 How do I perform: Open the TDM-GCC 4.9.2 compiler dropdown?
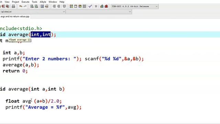pos(135,6)
